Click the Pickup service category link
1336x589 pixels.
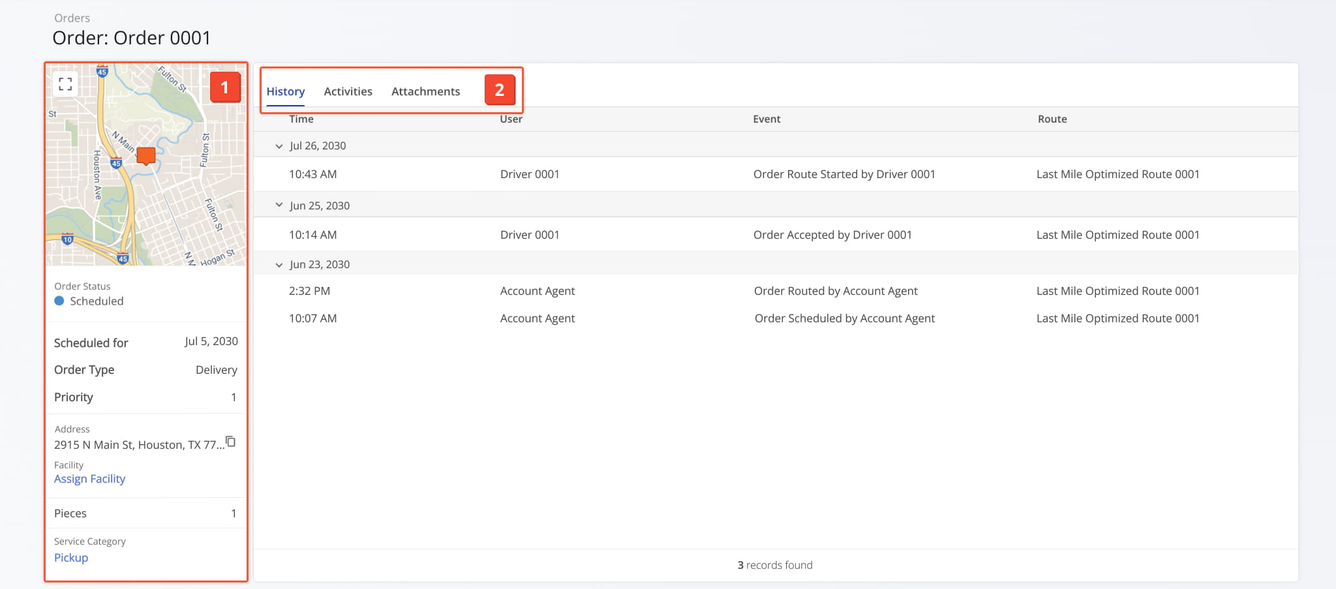pos(70,557)
